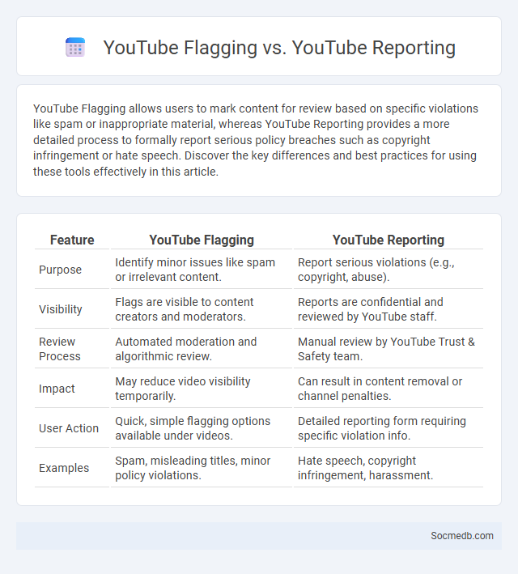The height and width of the screenshot is (574, 518).
Task: Select cell 'Spam, misleading titles, minor policy violations.'
Action: coord(202,468)
